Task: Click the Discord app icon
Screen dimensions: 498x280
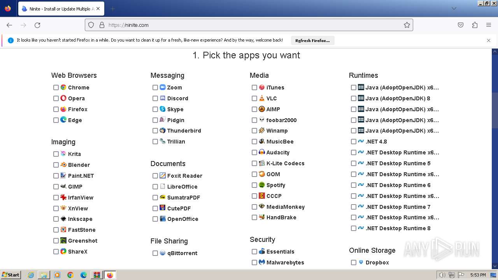Action: [163, 98]
